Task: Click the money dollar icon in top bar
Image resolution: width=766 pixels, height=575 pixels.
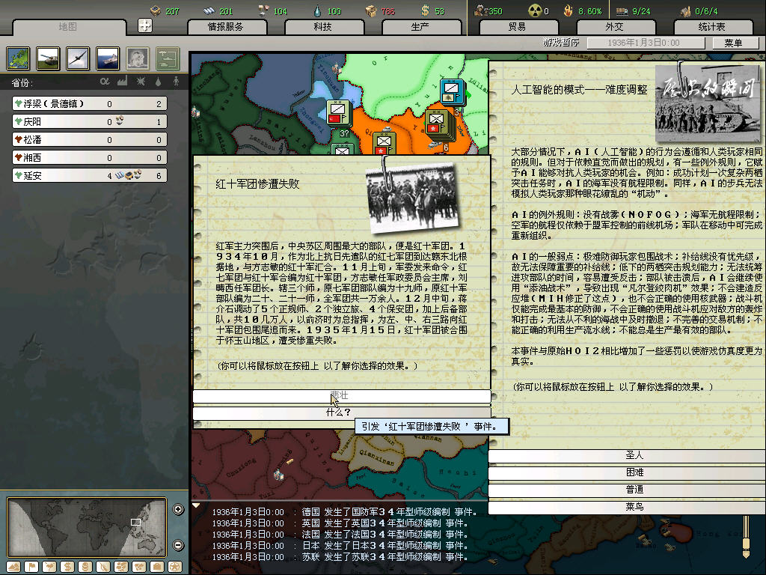Action: (x=426, y=10)
